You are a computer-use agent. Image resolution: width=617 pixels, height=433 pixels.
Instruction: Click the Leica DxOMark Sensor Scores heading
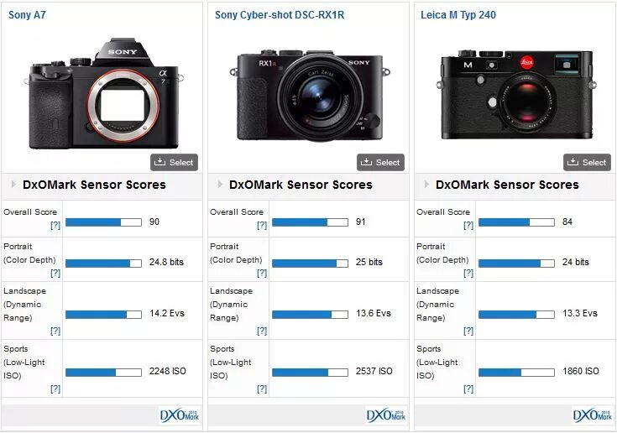tap(507, 185)
